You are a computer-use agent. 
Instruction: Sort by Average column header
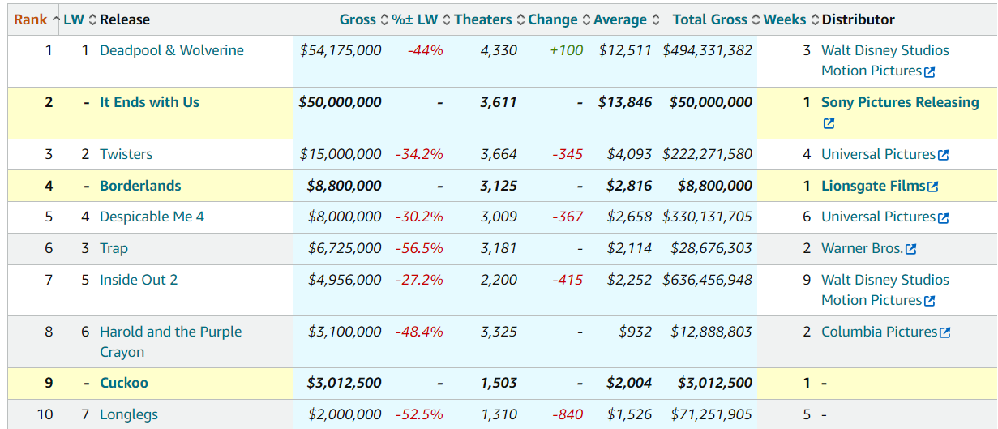[x=620, y=19]
